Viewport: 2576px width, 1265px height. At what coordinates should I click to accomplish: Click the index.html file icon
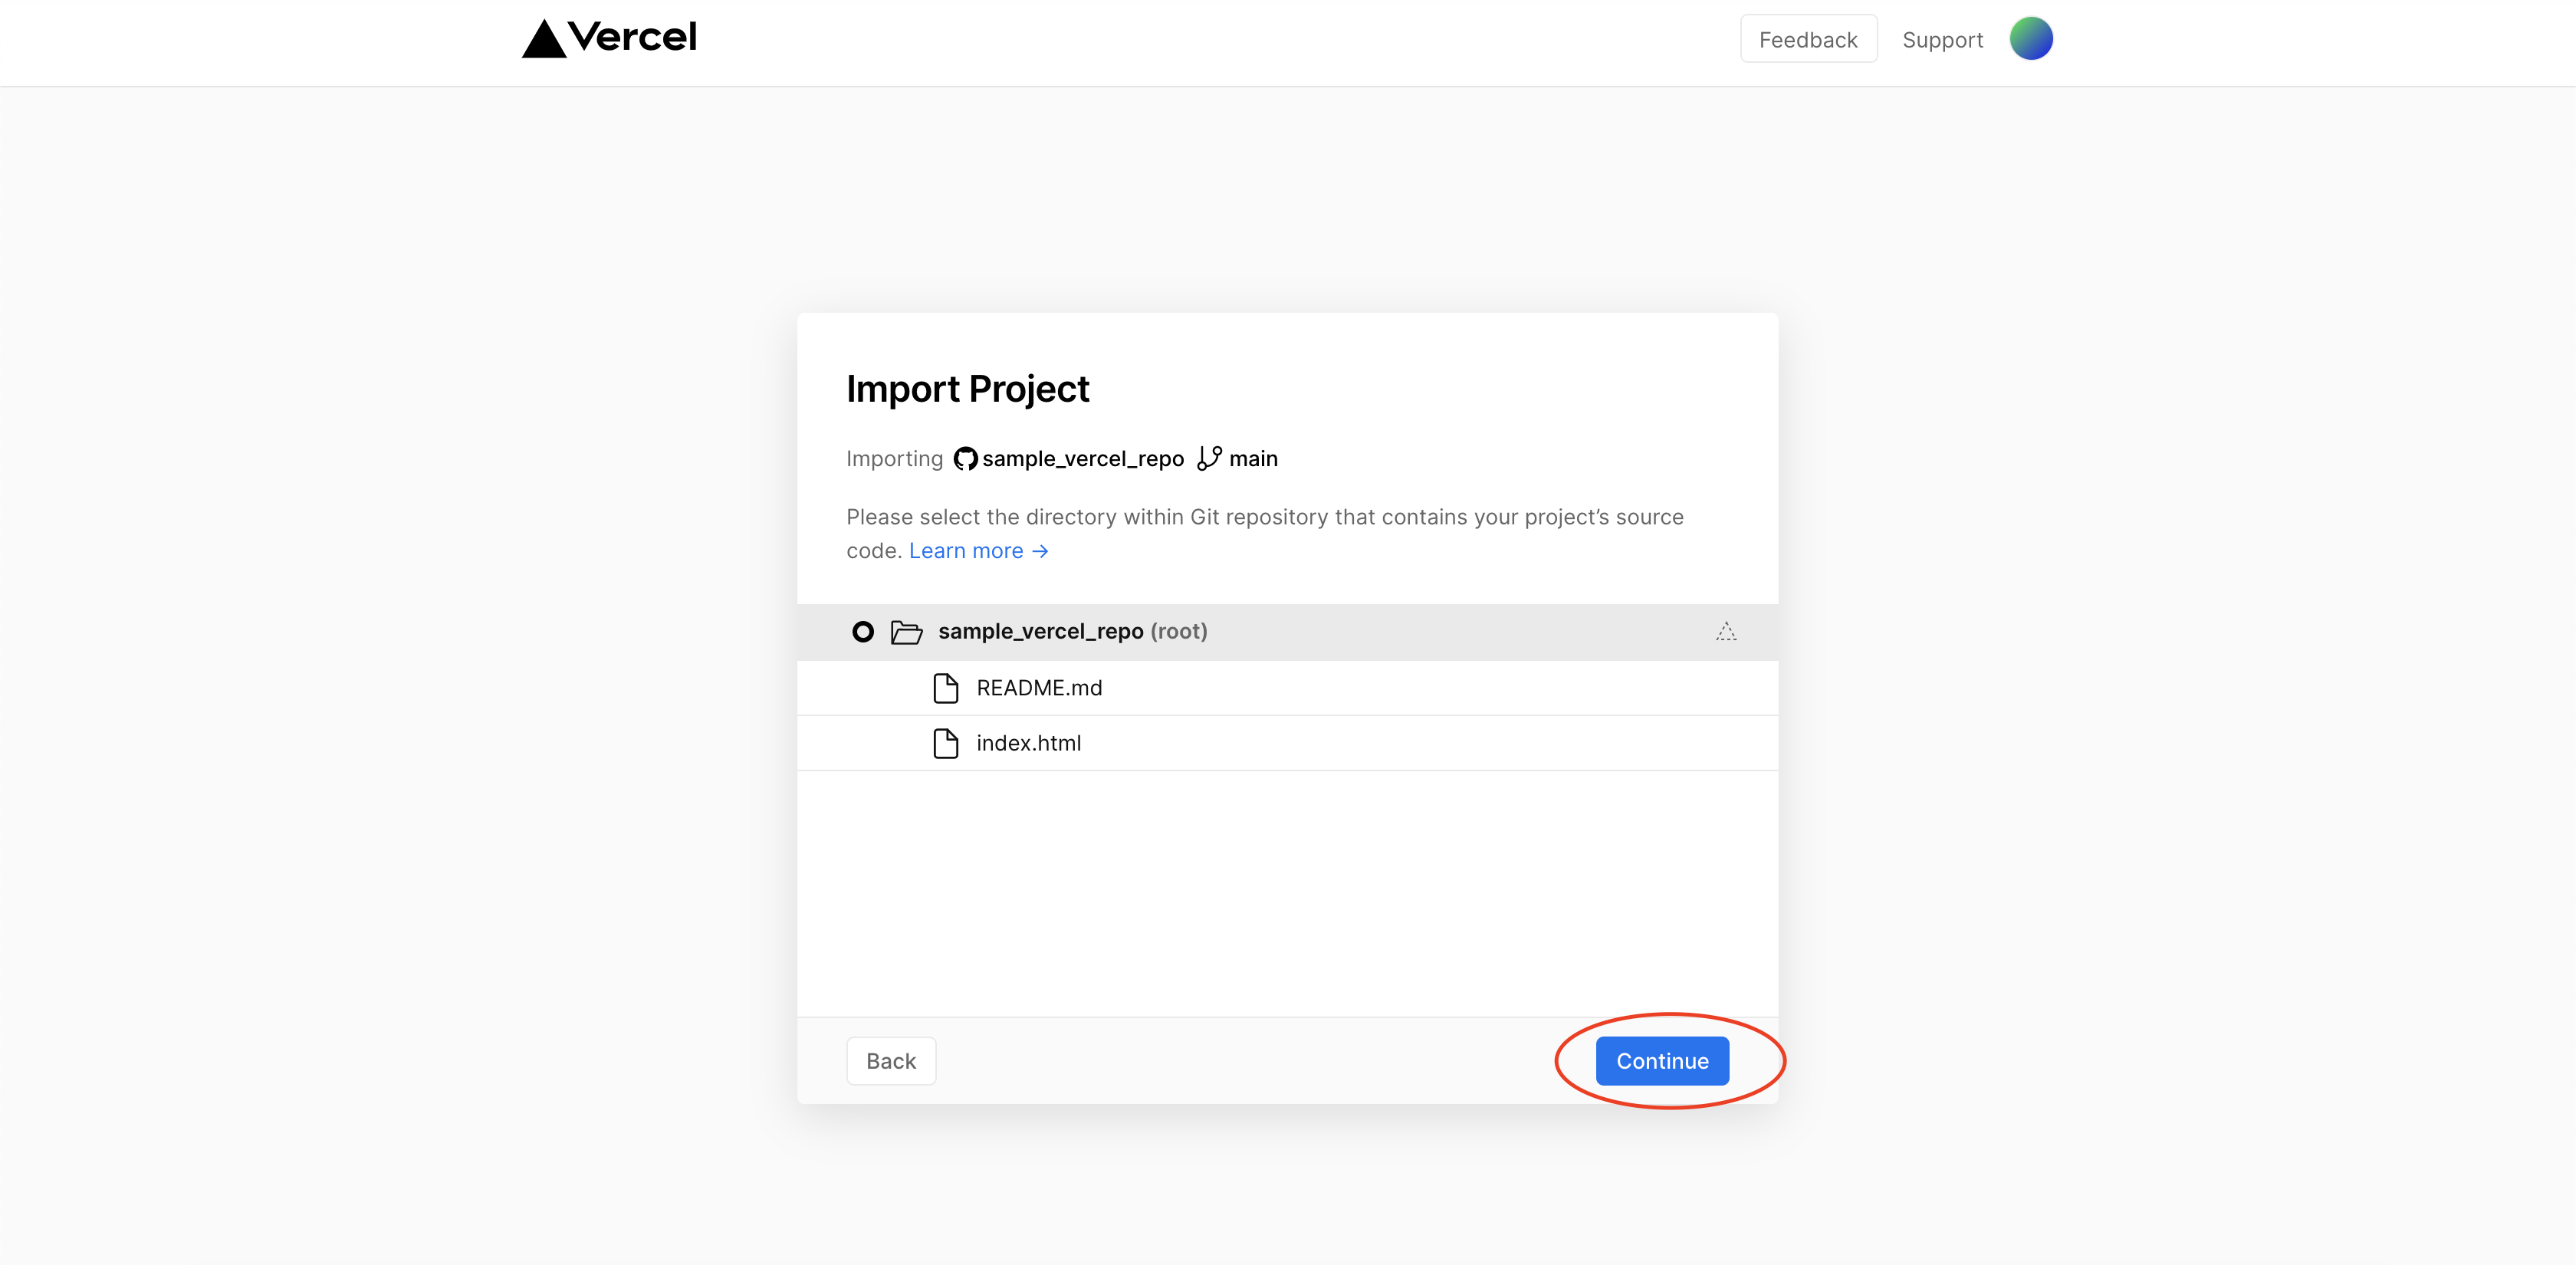pos(945,743)
